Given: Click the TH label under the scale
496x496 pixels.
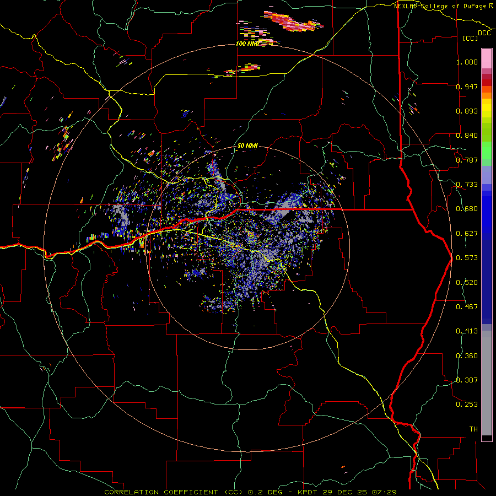Looking at the screenshot, I should point(473,429).
